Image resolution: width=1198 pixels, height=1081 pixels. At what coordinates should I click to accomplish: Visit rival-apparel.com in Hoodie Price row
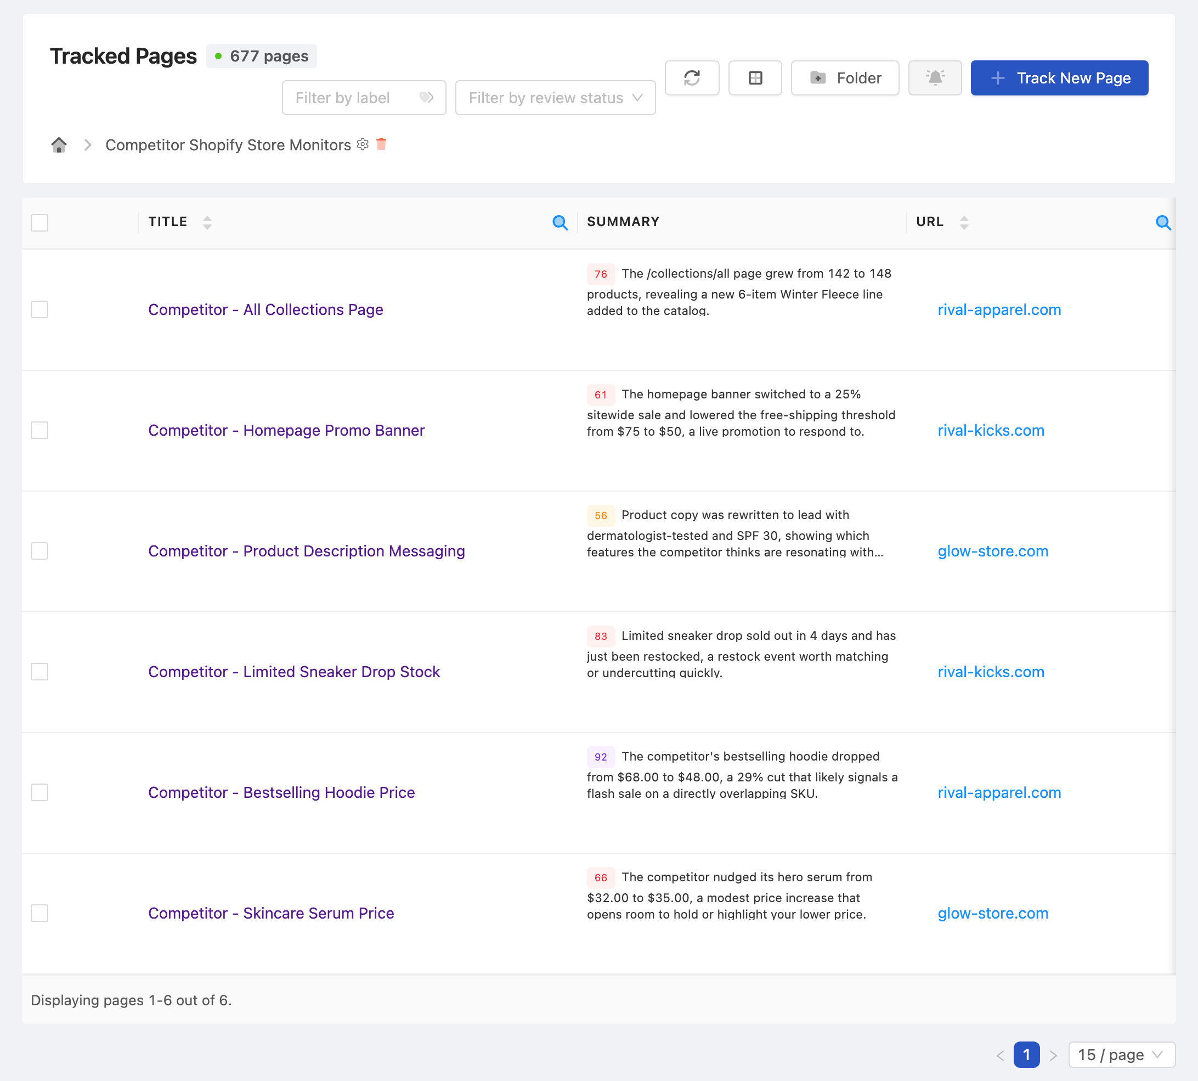point(999,792)
